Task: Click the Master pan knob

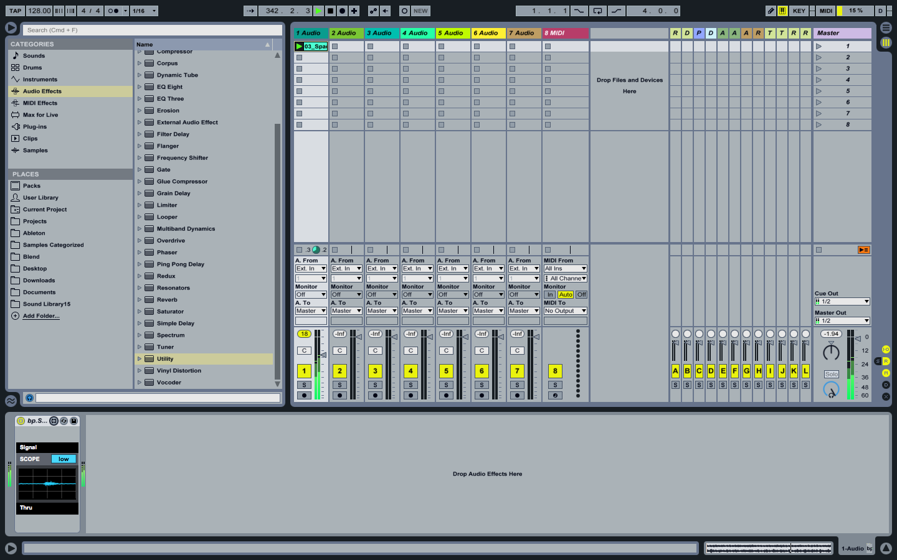Action: tap(831, 353)
